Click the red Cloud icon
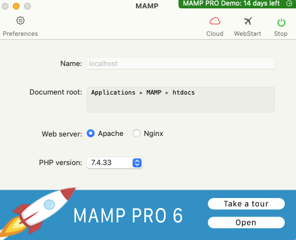 [x=215, y=21]
